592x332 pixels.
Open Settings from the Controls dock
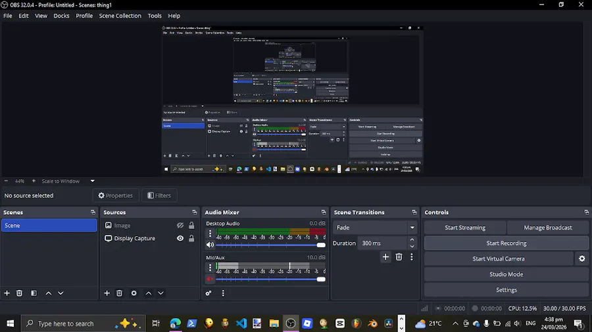[506, 290]
